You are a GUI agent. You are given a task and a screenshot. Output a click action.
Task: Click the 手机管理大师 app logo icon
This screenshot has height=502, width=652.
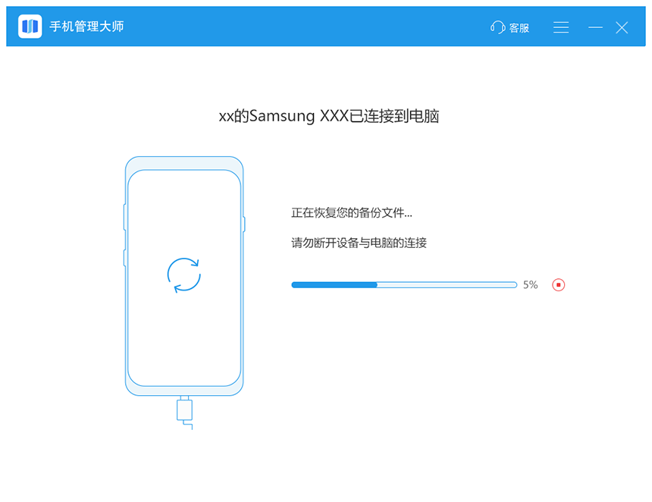tap(30, 27)
